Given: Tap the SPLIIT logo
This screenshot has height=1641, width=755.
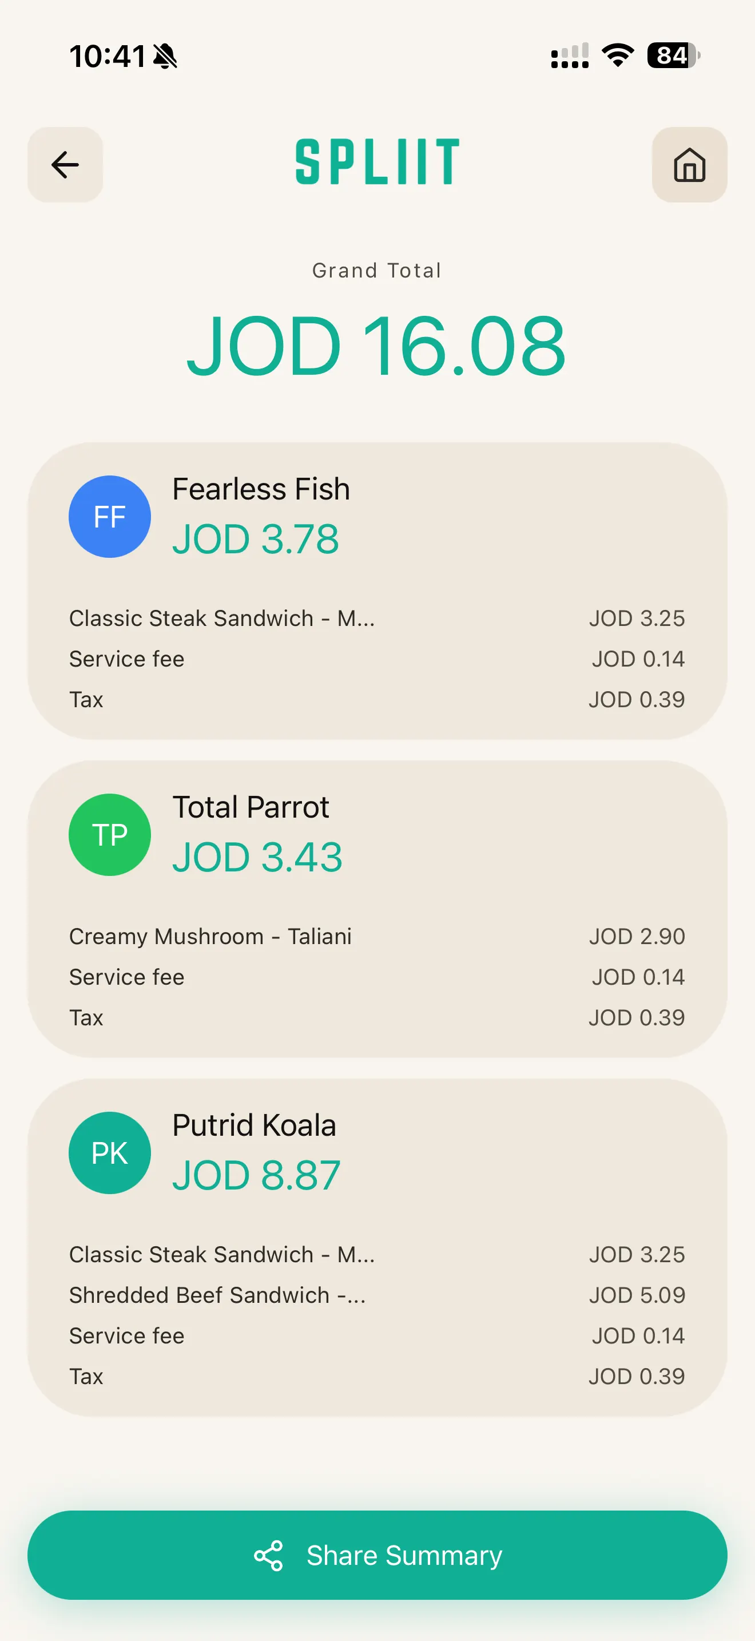Looking at the screenshot, I should [378, 162].
